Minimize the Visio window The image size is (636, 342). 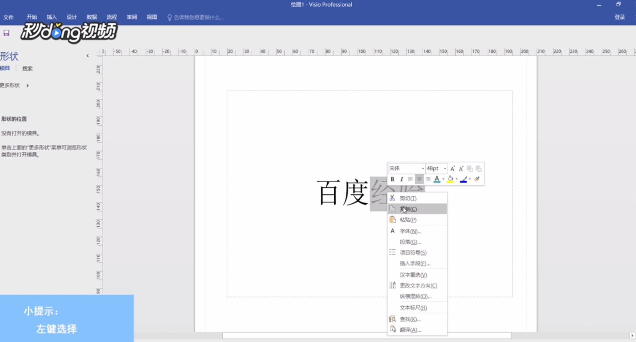click(599, 5)
